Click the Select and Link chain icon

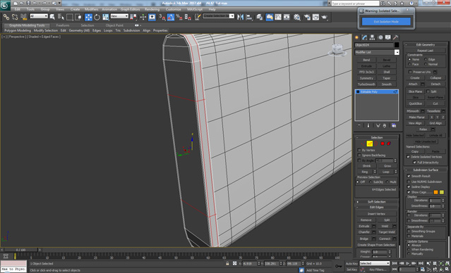[6, 17]
